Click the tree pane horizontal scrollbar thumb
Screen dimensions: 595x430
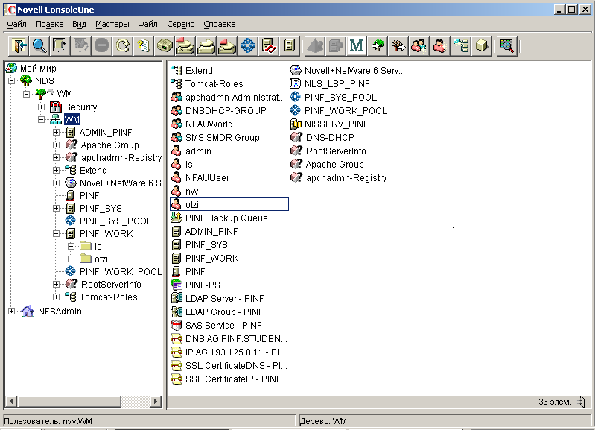tap(69, 401)
